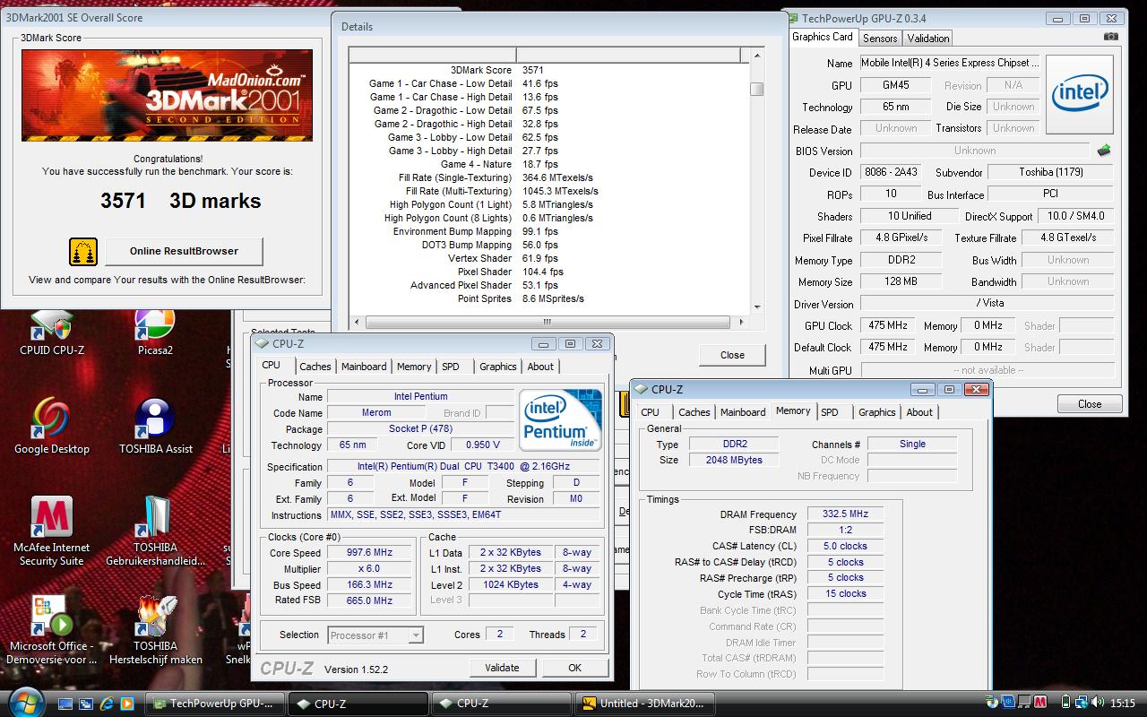Close the 3DMark Details dialog
1147x717 pixels.
coord(732,355)
